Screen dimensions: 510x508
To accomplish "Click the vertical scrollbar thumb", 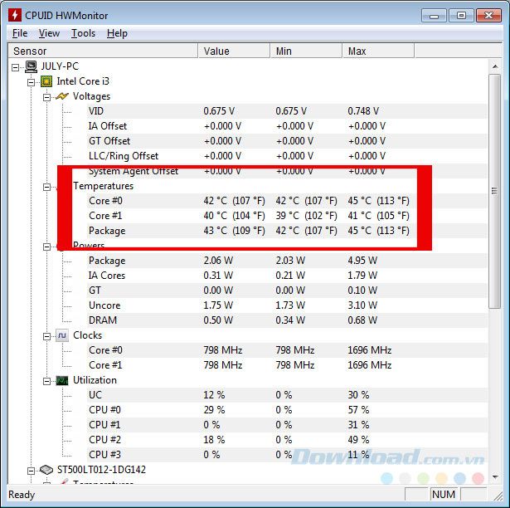I will coord(495,191).
